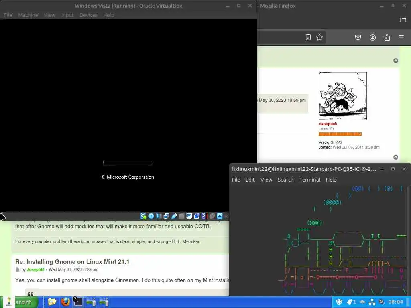Viewport: 411px width, 308px height.
Task: Toggle Firefox reader view icon
Action: [308, 37]
